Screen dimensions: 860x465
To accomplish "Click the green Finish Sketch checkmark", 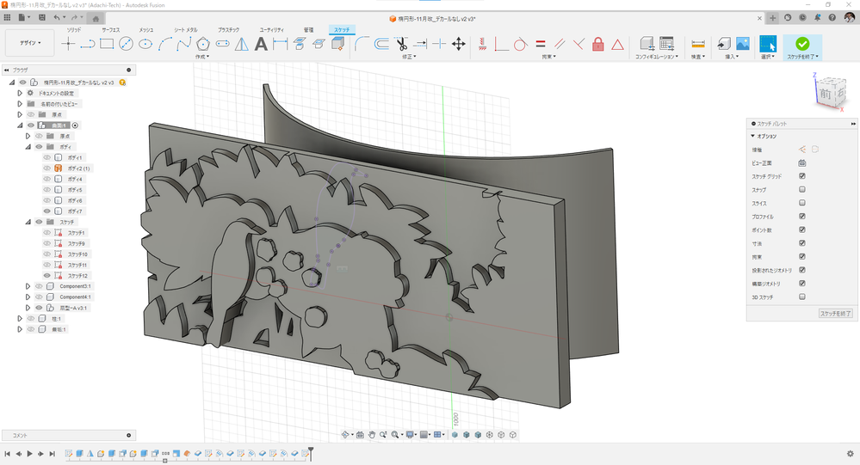I will [x=802, y=44].
